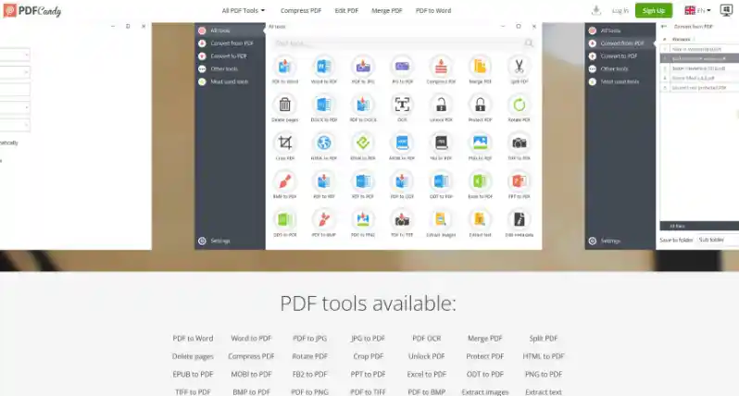
Task: Select Convert to PDF in middle window sidebar
Action: point(230,56)
